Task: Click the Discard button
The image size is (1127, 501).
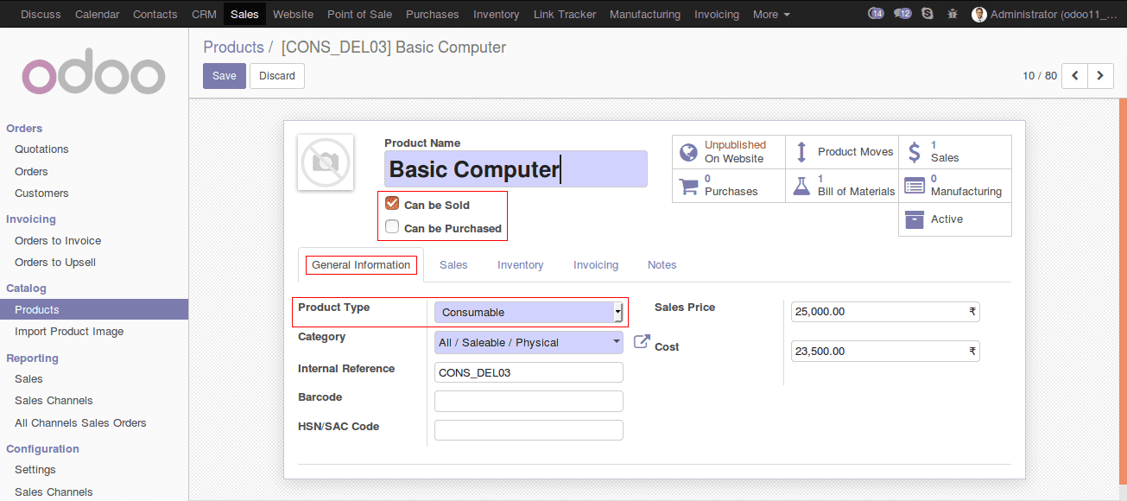Action: (277, 76)
